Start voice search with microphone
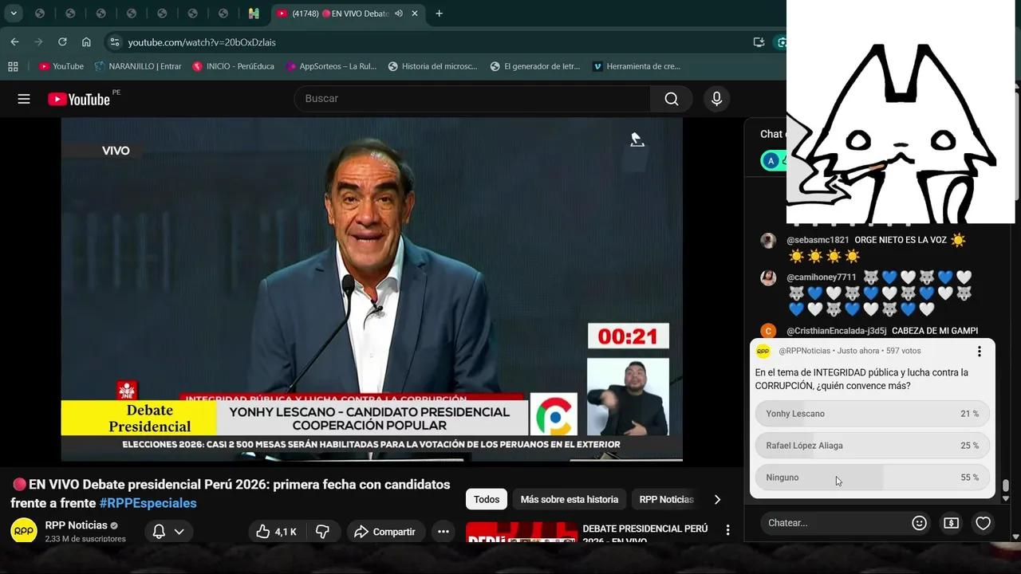The width and height of the screenshot is (1021, 574). click(x=716, y=99)
